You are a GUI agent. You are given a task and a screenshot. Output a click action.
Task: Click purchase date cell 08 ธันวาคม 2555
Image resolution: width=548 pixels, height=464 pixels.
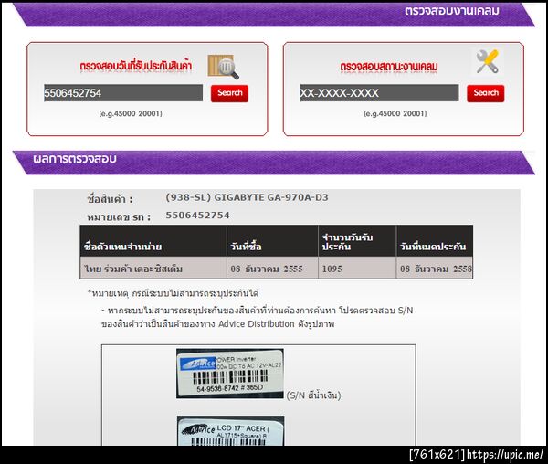(272, 268)
